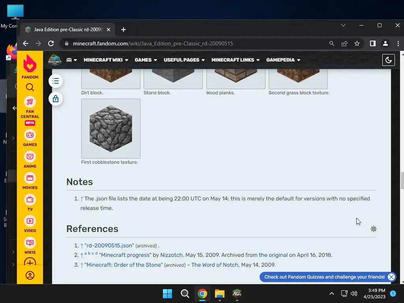This screenshot has height=303, width=404.
Task: Open the first cobblestone texture image
Action: point(111,128)
